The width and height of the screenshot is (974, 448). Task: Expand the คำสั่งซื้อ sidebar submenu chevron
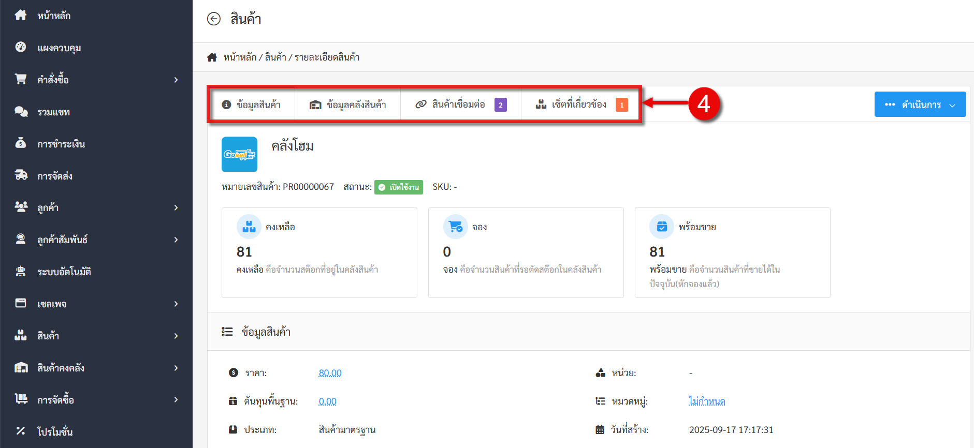tap(176, 80)
